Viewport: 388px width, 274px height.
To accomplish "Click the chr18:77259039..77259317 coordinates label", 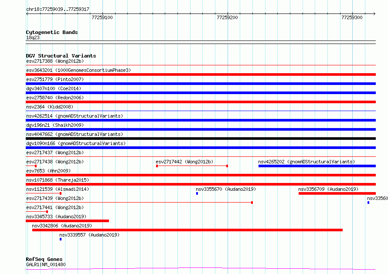I will 58,10.
